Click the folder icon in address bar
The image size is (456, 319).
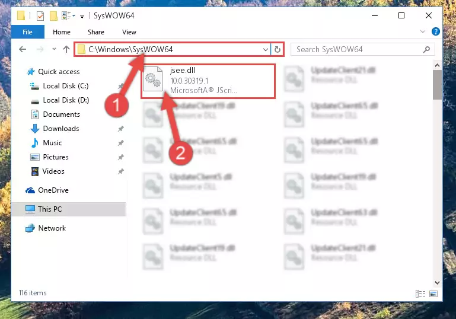pyautogui.click(x=81, y=49)
